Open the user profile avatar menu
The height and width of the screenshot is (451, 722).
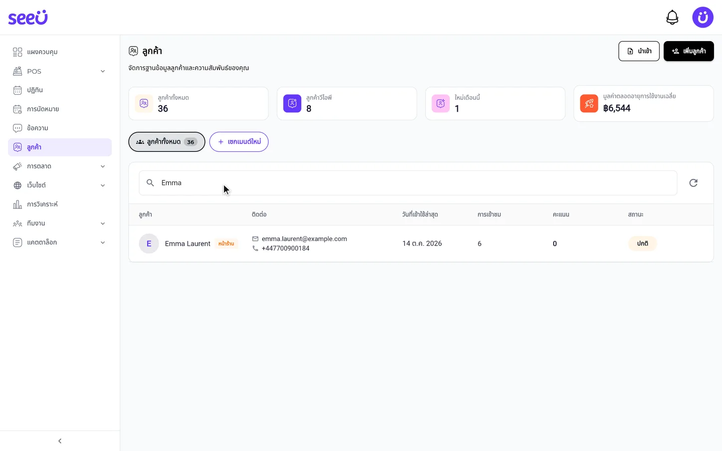pyautogui.click(x=703, y=18)
